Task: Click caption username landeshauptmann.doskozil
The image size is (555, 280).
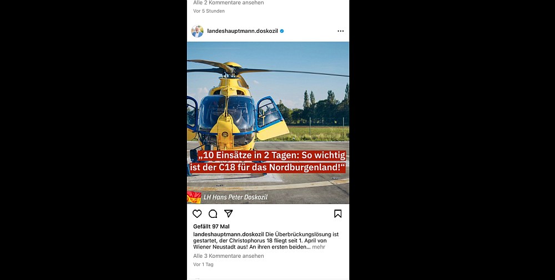Action: 229,235
